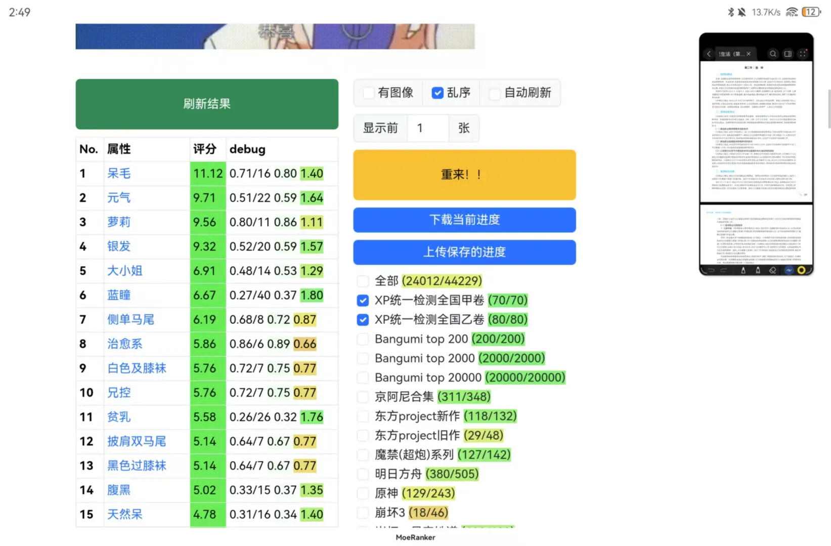The height and width of the screenshot is (546, 831).
Task: Select the highlighter tool beside the pen
Action: (x=758, y=270)
